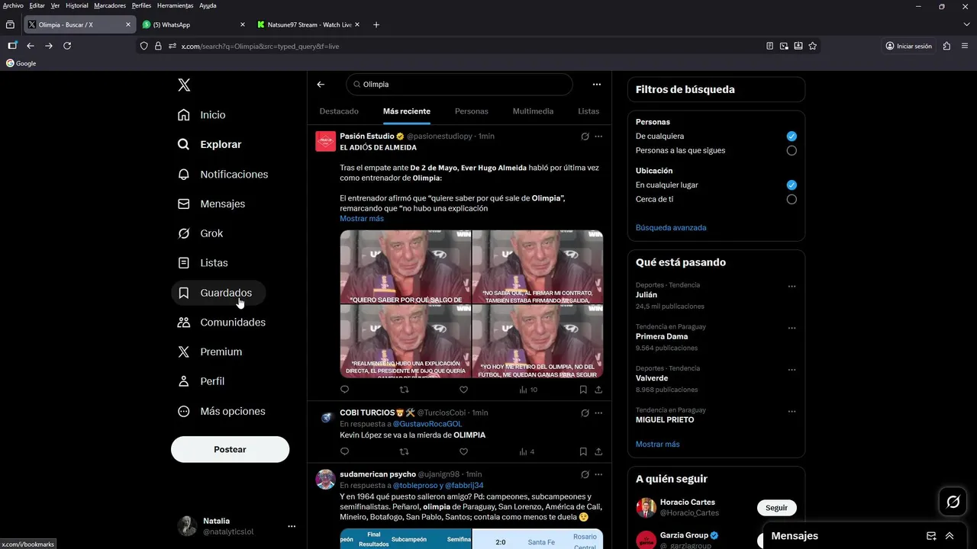Open Comunidades in the sidebar
977x549 pixels.
point(222,322)
